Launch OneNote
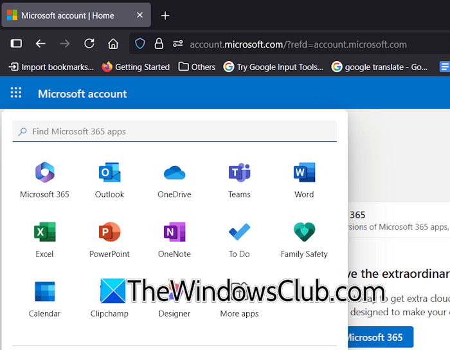Viewport: 450px width, 350px height. click(174, 232)
